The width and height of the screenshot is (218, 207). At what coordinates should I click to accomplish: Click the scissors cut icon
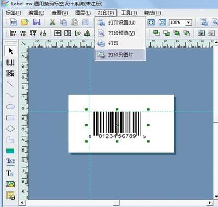(52, 22)
